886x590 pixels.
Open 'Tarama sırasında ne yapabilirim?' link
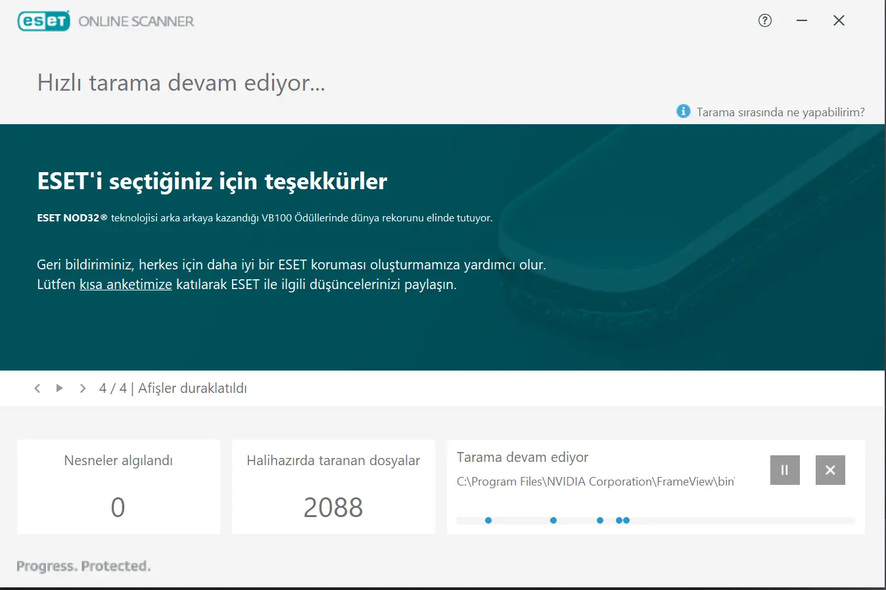[780, 112]
